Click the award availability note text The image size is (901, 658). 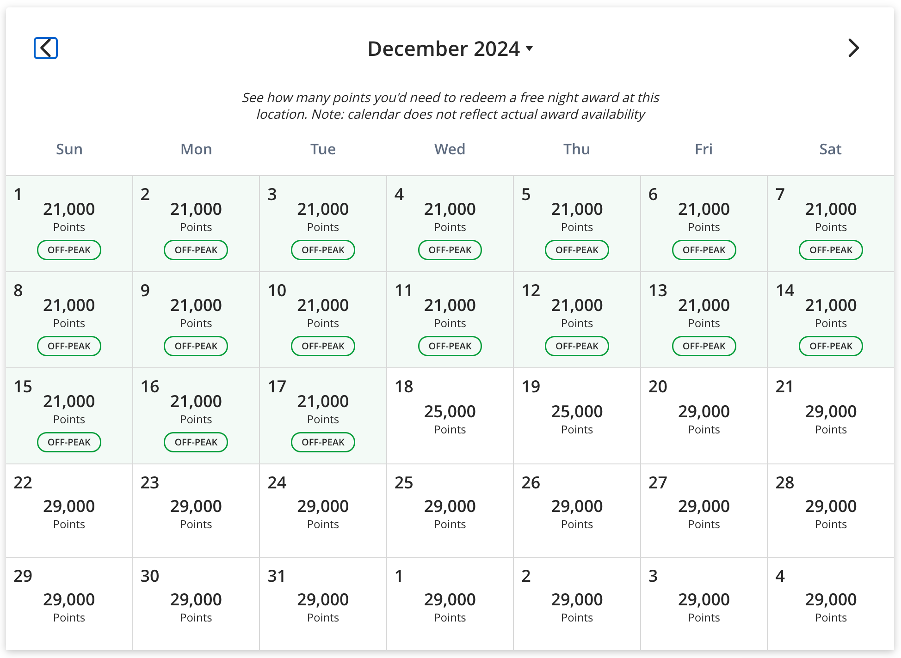450,105
